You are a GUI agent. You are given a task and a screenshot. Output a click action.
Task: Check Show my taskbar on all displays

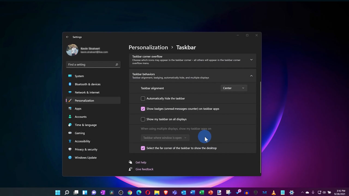click(x=143, y=119)
